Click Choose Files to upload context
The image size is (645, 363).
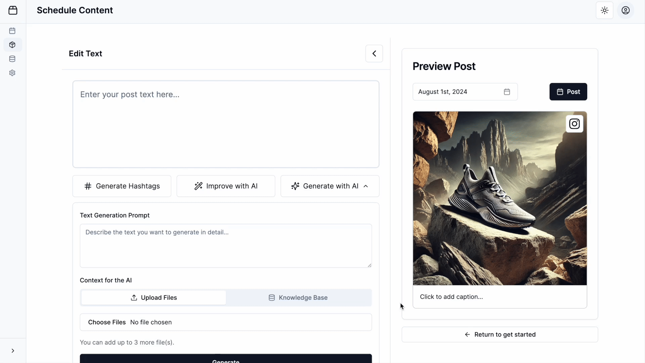pyautogui.click(x=107, y=322)
